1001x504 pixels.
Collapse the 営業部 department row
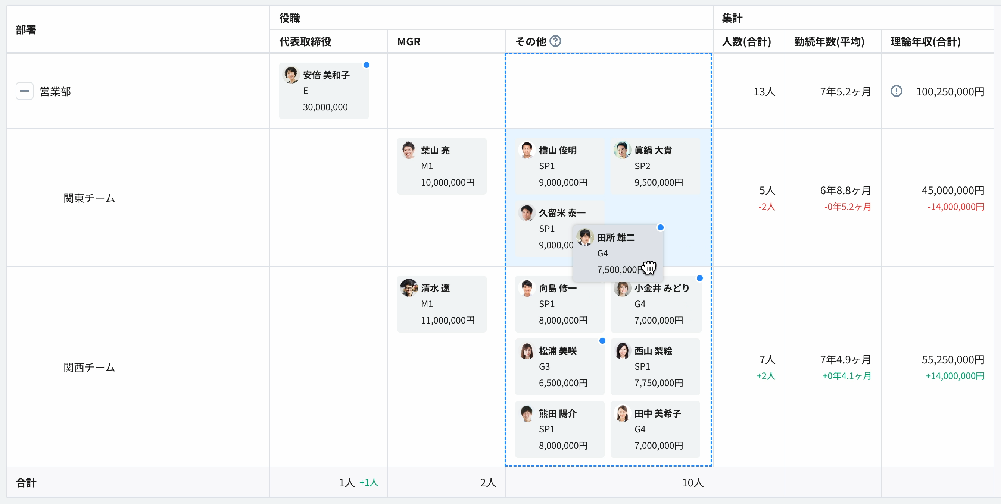[25, 91]
